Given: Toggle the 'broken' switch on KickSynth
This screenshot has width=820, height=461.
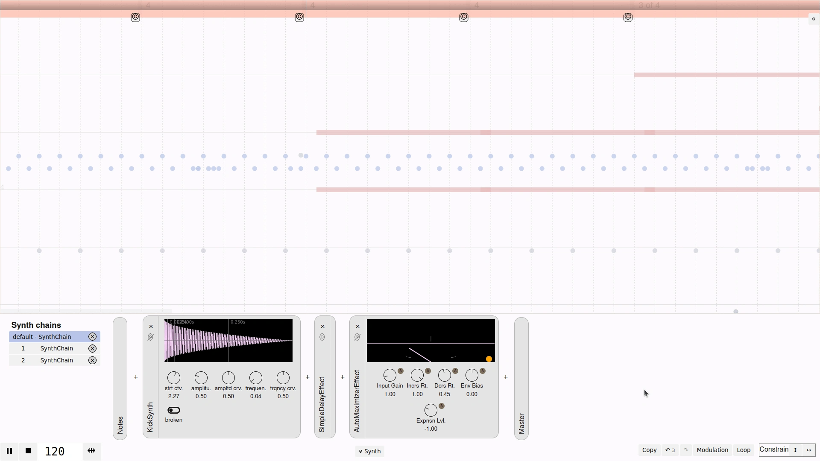Looking at the screenshot, I should (173, 410).
